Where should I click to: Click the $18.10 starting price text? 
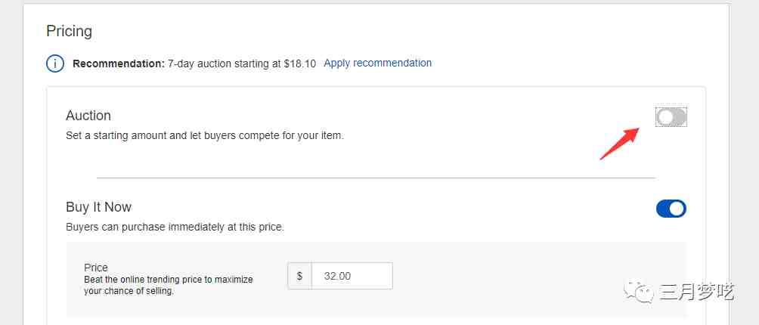(300, 63)
